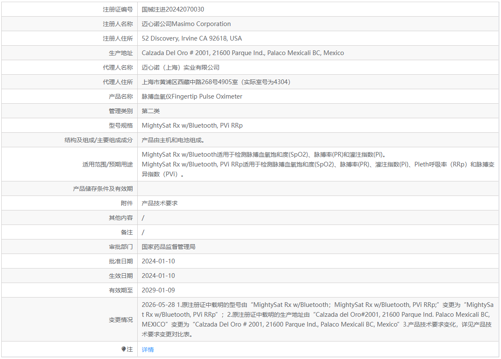Click the 注册人住所 label
Screen dimensions: 501x359
[118, 38]
